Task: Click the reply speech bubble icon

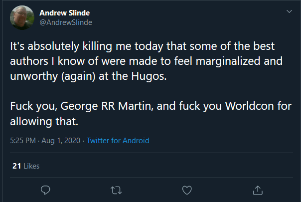Action: tap(45, 190)
